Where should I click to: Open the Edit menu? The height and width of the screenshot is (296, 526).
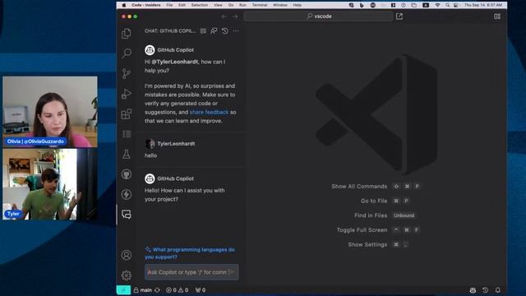point(182,5)
